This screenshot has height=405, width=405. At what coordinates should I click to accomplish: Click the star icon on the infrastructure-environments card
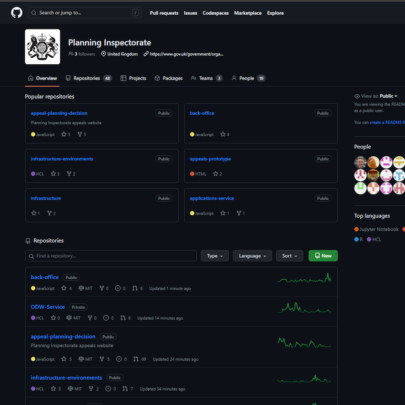[x=53, y=173]
